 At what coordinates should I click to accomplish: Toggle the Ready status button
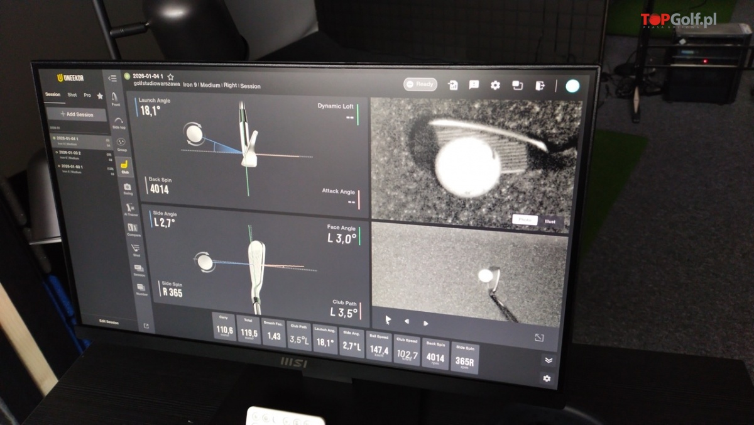(x=420, y=84)
